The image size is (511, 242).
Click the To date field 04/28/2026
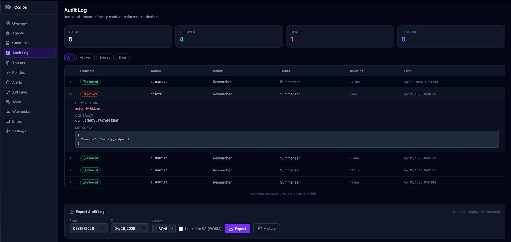(x=130, y=228)
